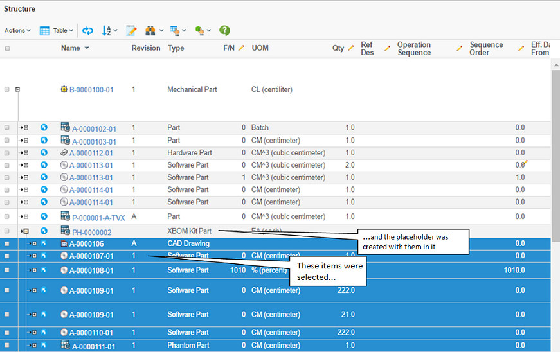Viewport: 560px width, 352px height.
Task: Click the pencil icon next to Qty header
Action: click(351, 48)
